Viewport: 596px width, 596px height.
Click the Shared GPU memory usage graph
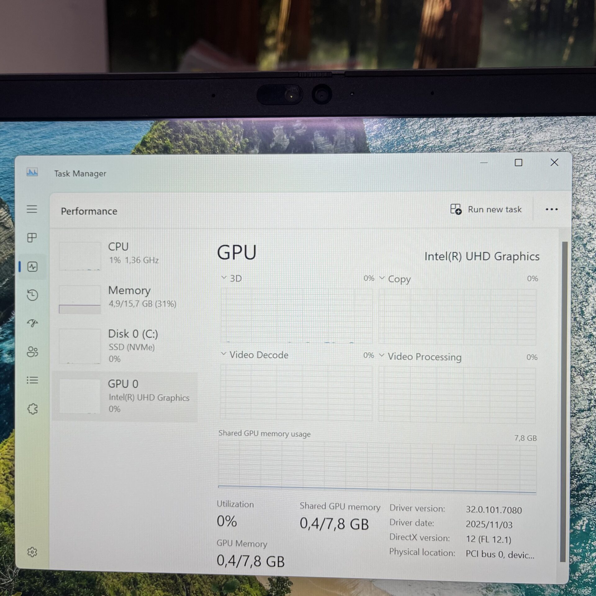377,467
